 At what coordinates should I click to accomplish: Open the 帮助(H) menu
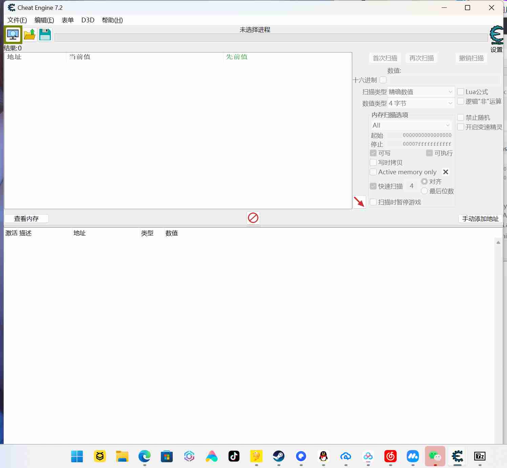112,20
